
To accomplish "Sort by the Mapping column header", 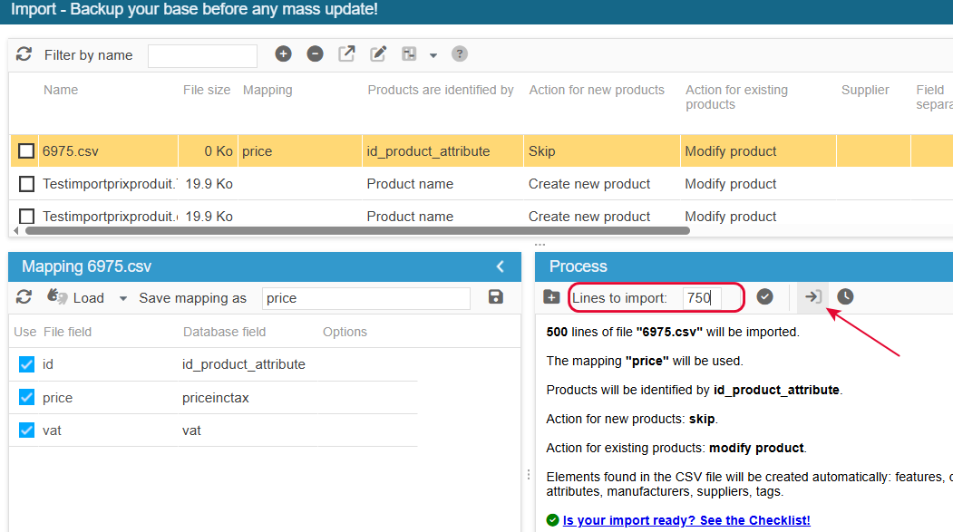I will point(267,90).
